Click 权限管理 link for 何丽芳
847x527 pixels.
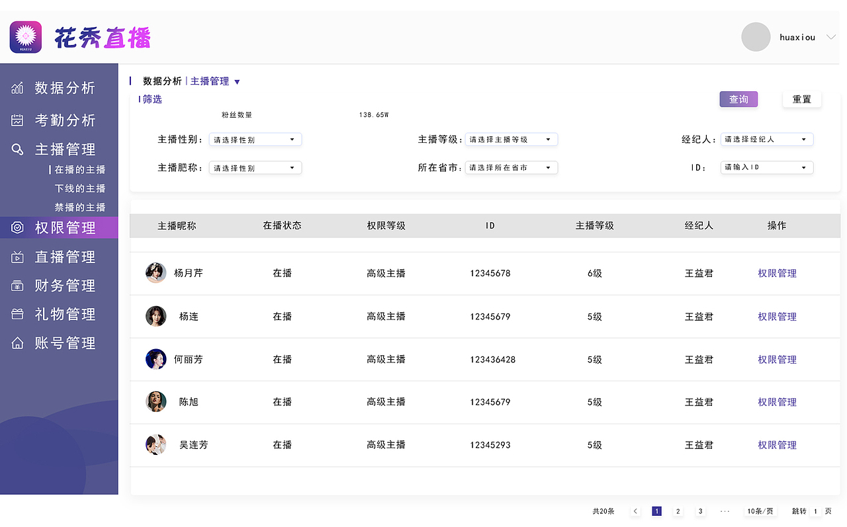777,360
